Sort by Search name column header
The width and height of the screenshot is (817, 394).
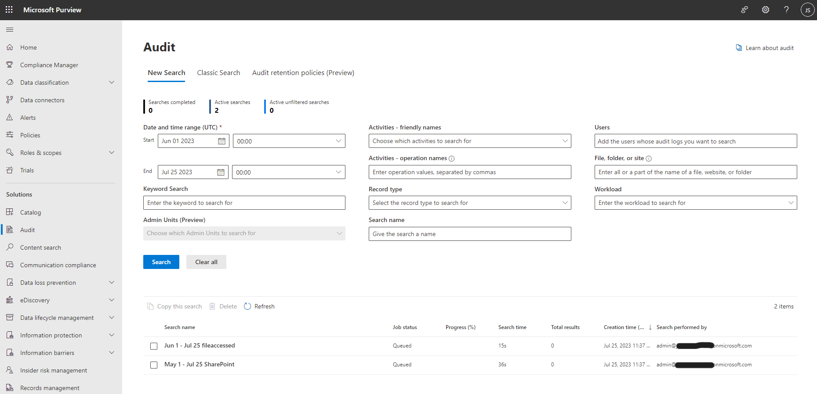click(x=180, y=327)
